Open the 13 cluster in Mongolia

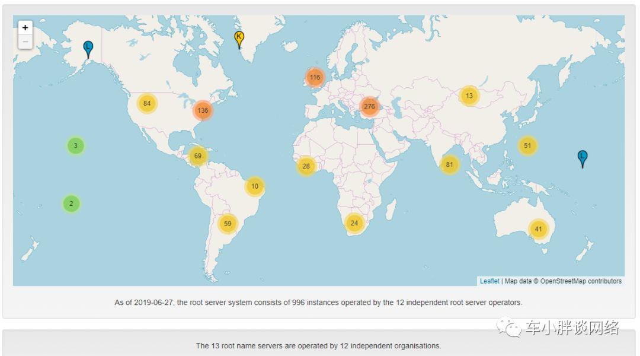tap(469, 96)
